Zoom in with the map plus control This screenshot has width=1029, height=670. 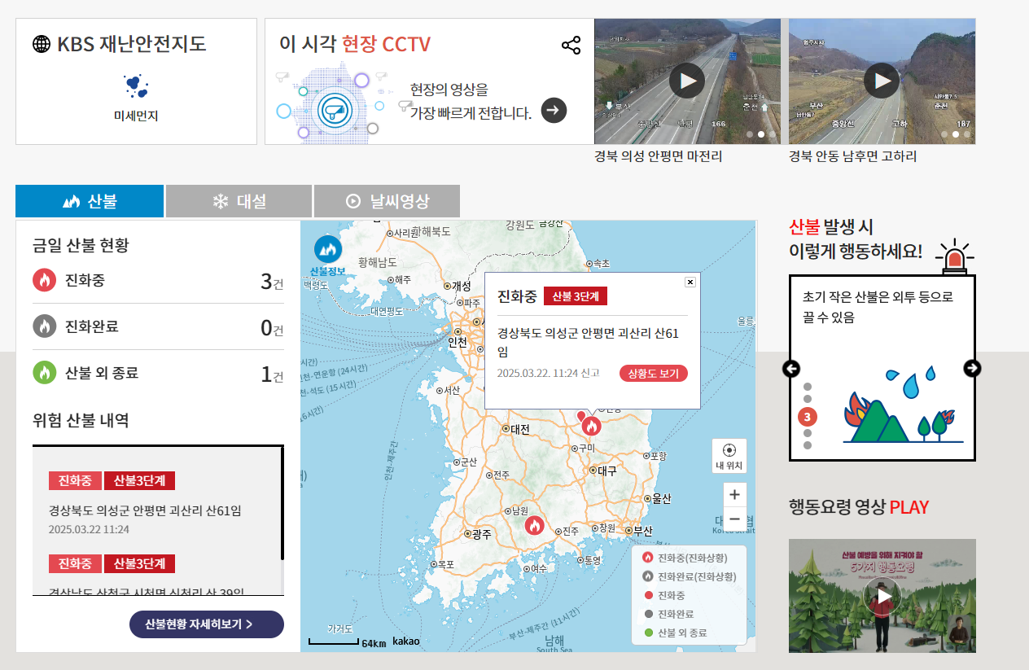click(x=733, y=494)
